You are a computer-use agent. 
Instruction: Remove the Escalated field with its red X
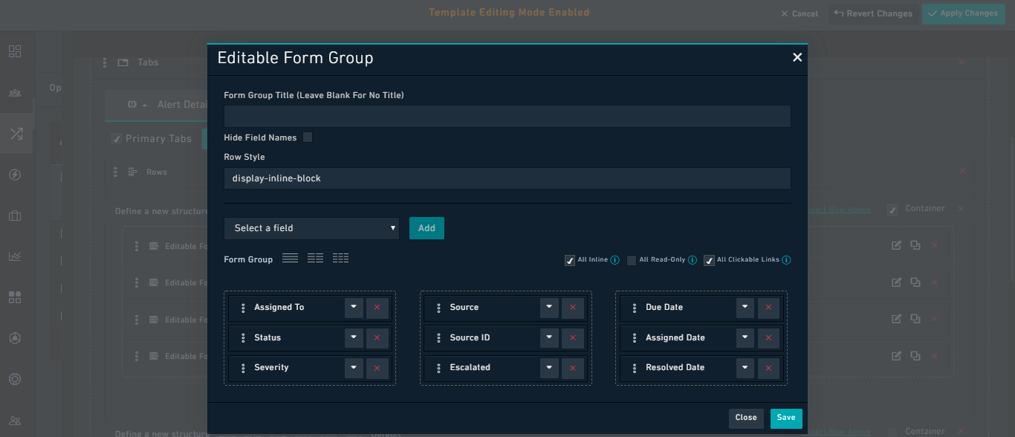[572, 367]
